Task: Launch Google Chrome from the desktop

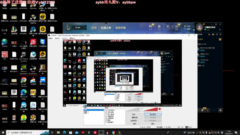Action: pyautogui.click(x=24, y=82)
